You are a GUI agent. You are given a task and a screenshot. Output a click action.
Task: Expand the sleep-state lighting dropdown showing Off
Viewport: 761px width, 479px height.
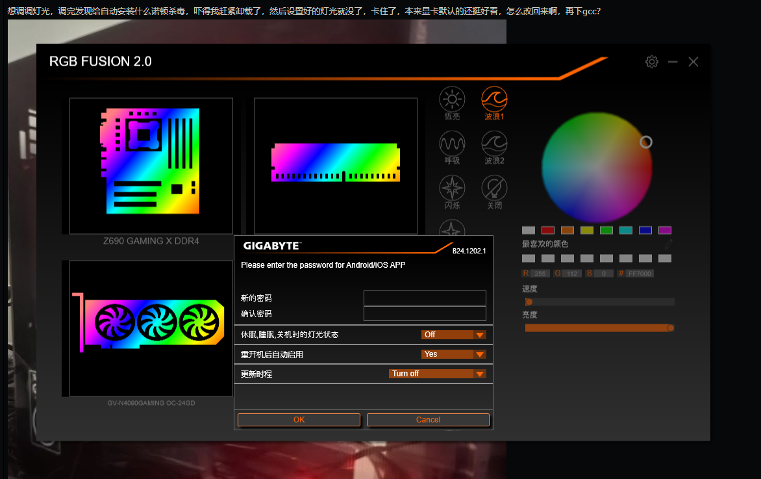pos(454,335)
